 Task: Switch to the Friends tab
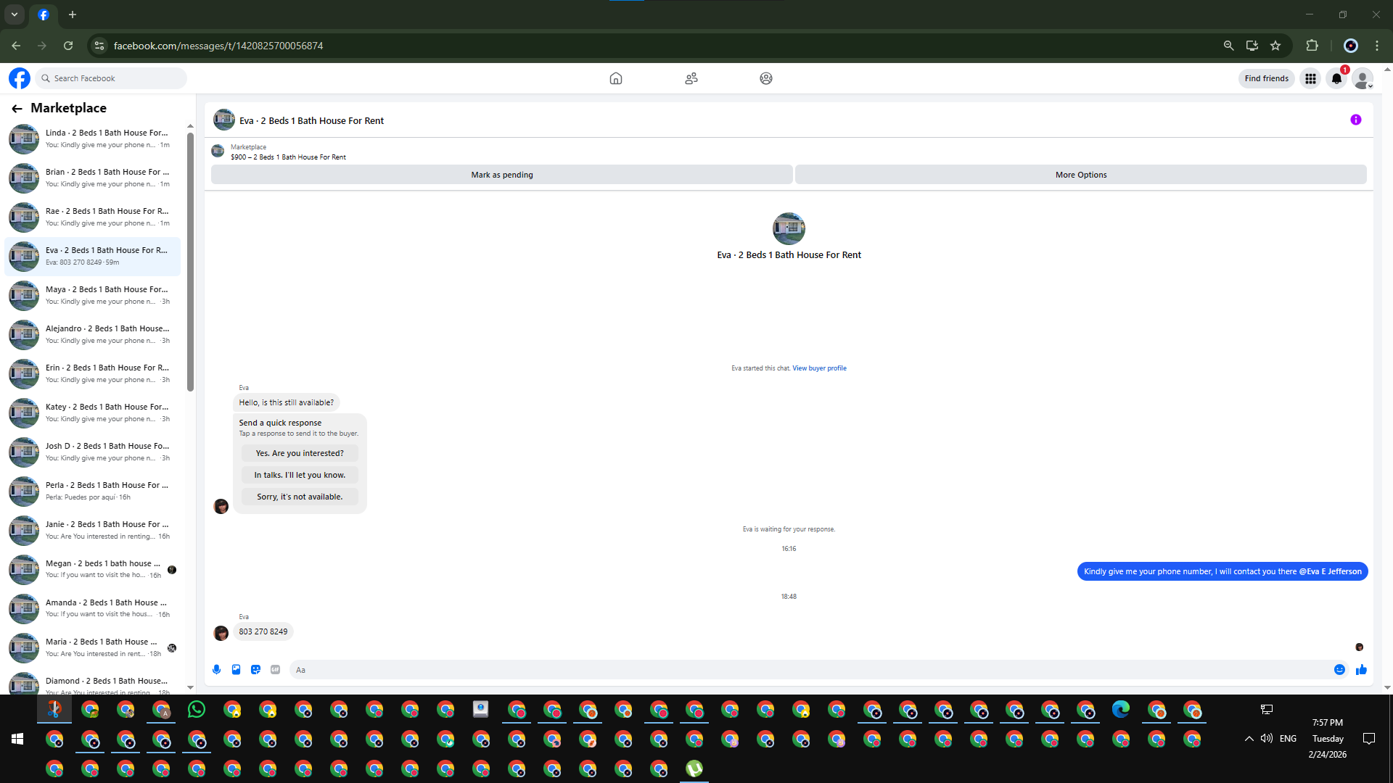pyautogui.click(x=691, y=78)
